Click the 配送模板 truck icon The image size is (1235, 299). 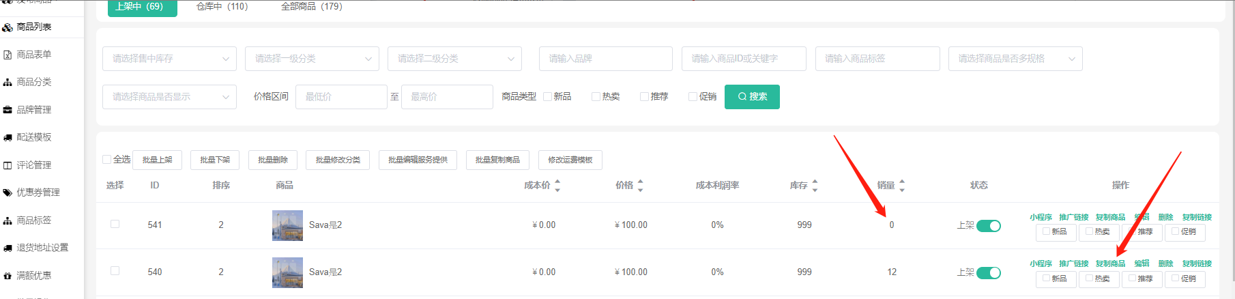coord(8,138)
